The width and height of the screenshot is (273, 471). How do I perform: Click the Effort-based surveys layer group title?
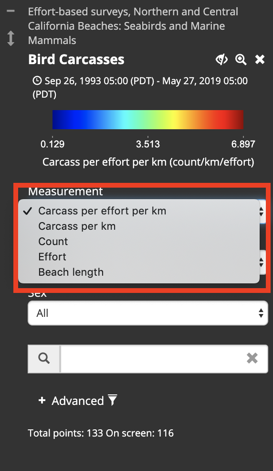(133, 26)
